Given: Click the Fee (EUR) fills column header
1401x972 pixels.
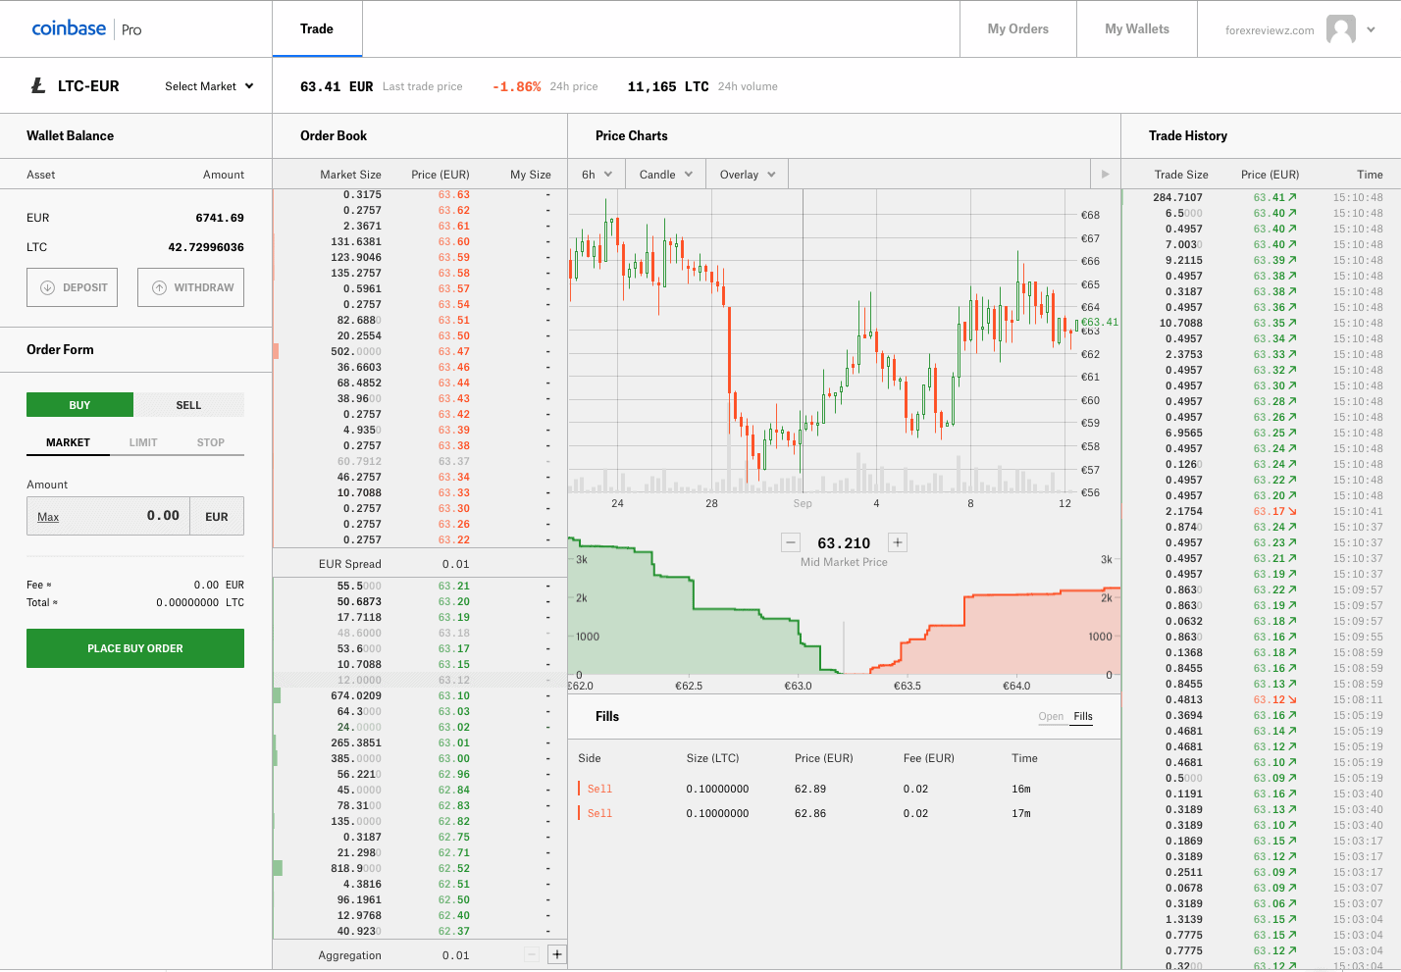Looking at the screenshot, I should pos(929,758).
